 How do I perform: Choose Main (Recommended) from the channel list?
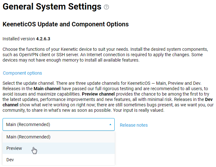tap(28, 137)
